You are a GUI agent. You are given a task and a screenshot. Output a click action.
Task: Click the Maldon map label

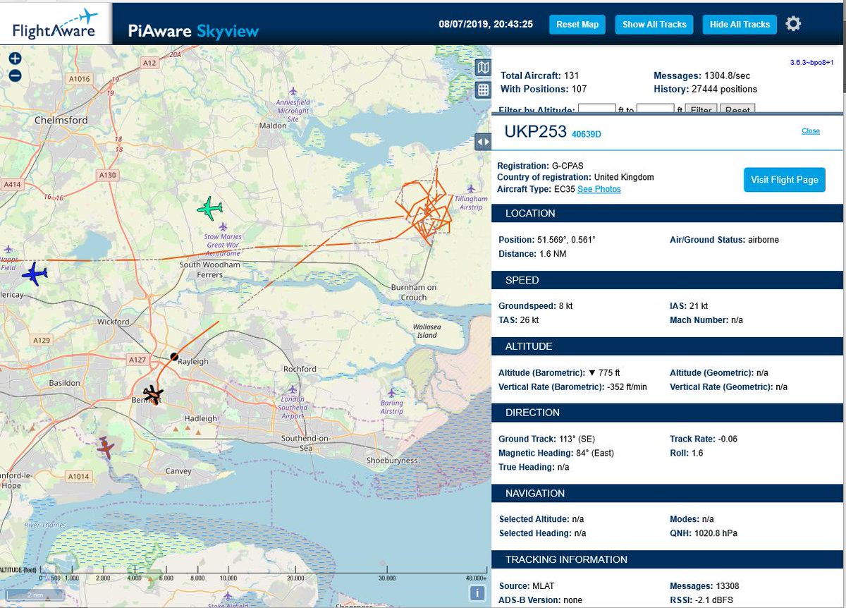point(274,126)
